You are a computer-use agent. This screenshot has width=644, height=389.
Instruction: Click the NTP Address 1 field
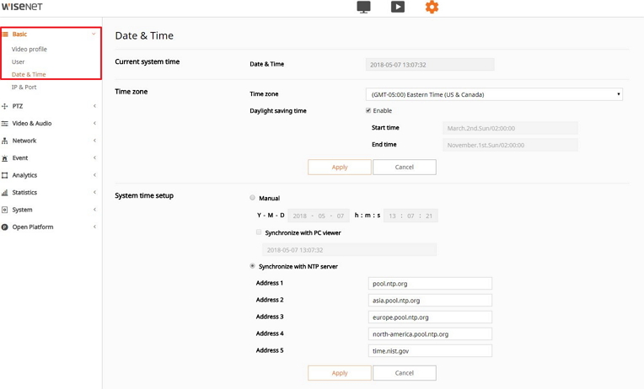point(430,284)
